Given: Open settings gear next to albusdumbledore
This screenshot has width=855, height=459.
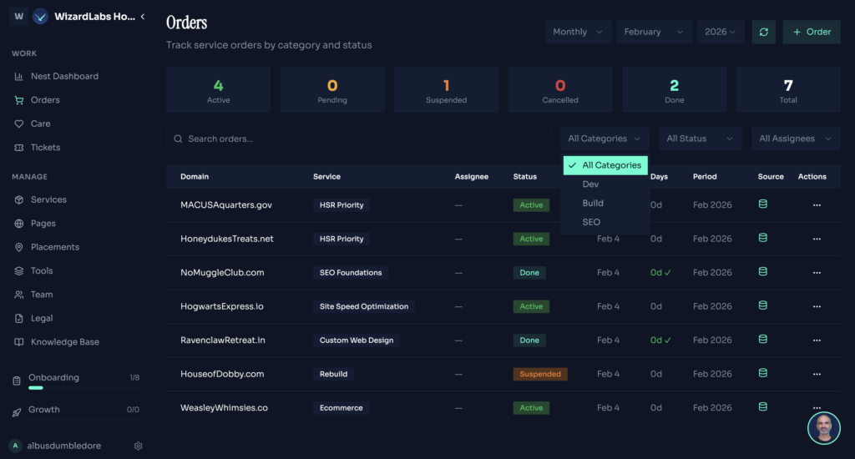Looking at the screenshot, I should click(x=139, y=446).
